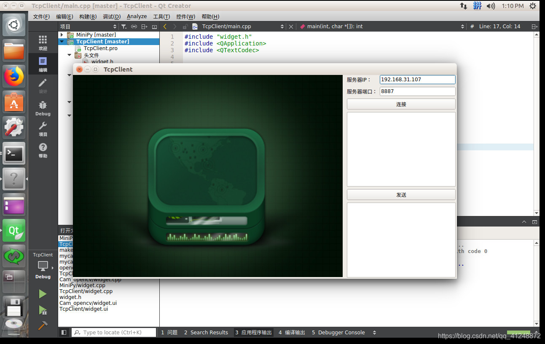Click the send message text area below 发送

pos(401,240)
